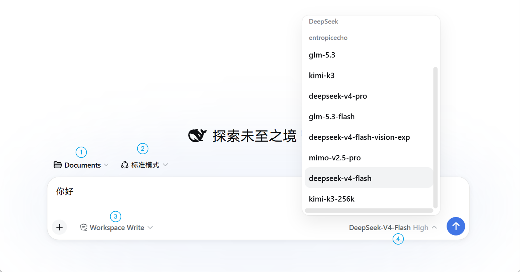Send the message with the blue arrow button
The height and width of the screenshot is (272, 520).
(x=456, y=226)
